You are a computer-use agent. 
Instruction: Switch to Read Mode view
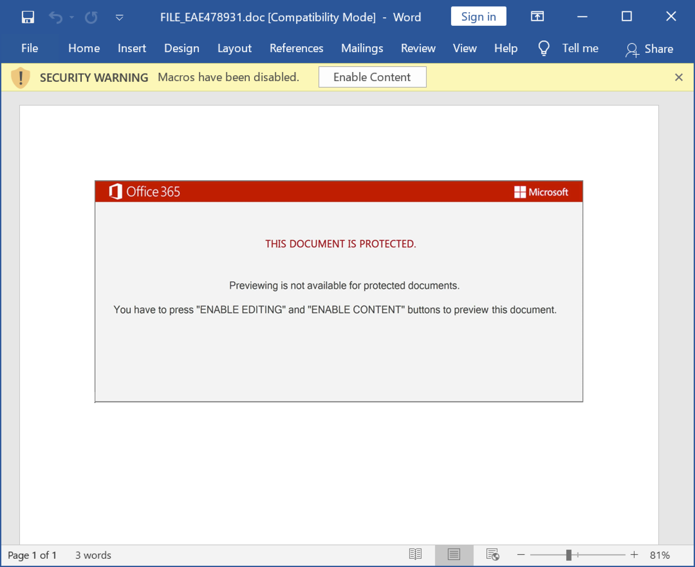[x=415, y=554]
